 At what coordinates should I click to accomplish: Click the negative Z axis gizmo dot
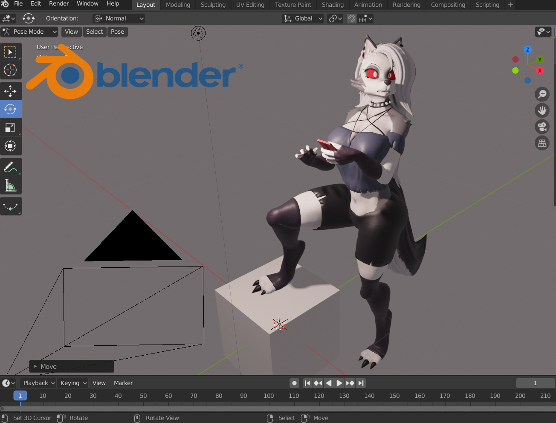(x=528, y=80)
